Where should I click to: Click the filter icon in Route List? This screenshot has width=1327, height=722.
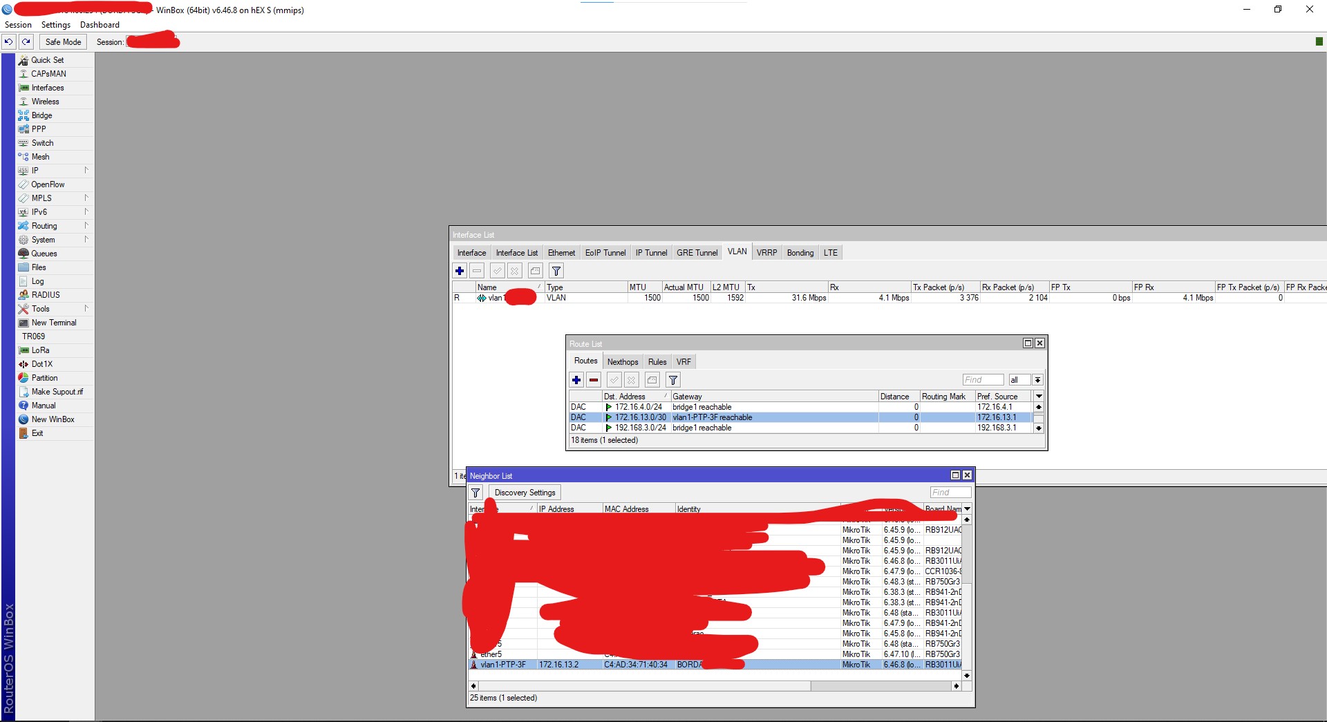click(673, 380)
